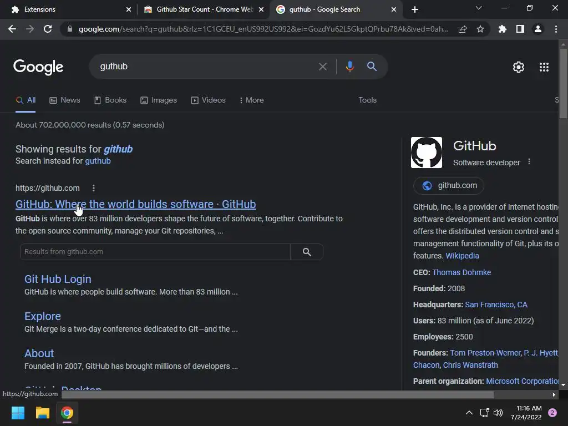Switch to Github Star Count Chrome Web Store tab
The height and width of the screenshot is (426, 568).
[203, 9]
